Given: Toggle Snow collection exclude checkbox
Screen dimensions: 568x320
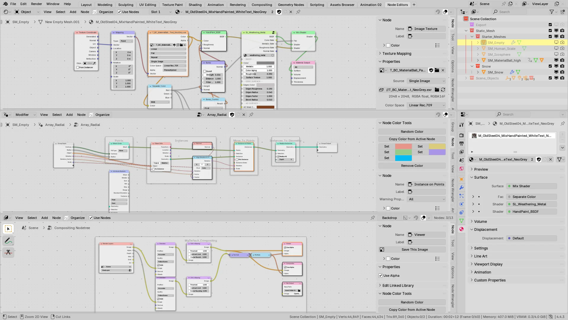Looking at the screenshot, I should pyautogui.click(x=550, y=66).
